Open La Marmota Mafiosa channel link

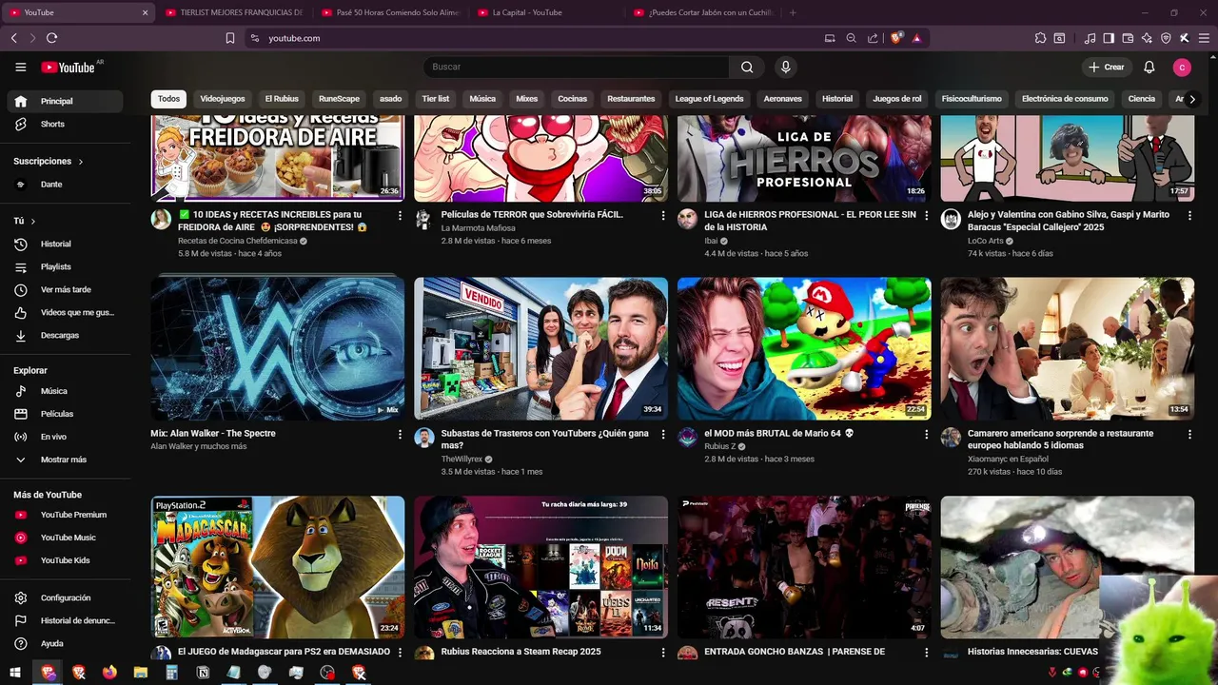478,228
